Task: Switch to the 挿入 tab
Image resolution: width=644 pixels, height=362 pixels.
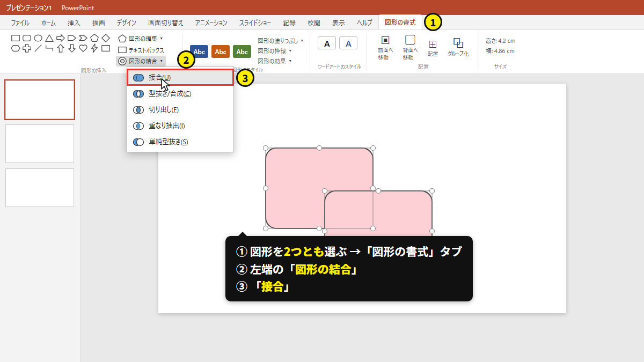Action: [x=74, y=23]
